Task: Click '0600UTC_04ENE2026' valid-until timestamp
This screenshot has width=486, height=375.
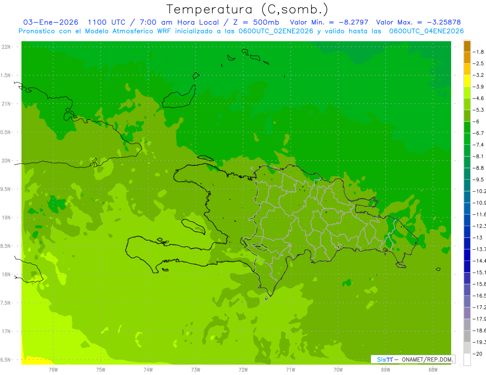Action: click(426, 31)
